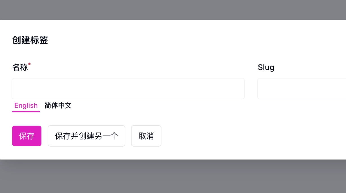Choose 保存并创建另一个 to save and add another

point(86,136)
